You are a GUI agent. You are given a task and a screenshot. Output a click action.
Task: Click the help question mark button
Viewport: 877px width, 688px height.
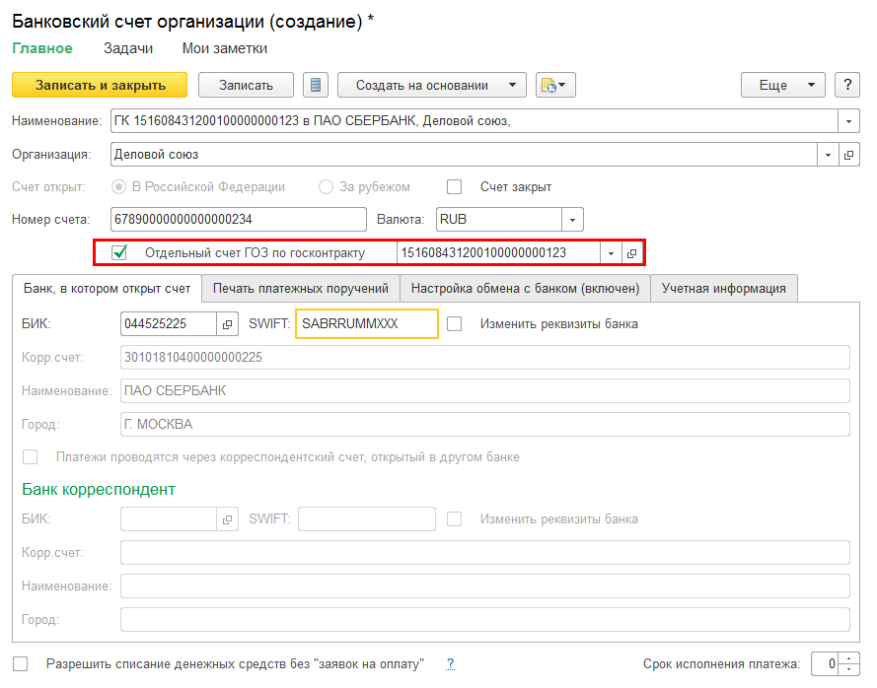[847, 85]
